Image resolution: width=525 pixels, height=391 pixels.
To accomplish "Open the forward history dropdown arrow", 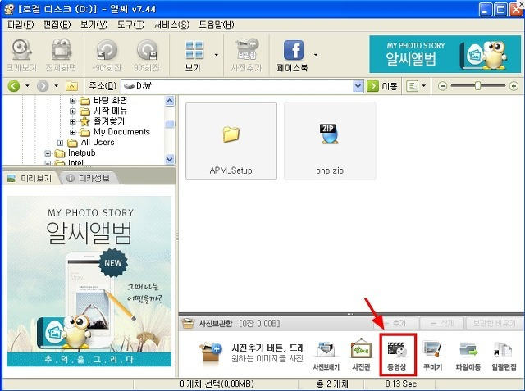I will [x=57, y=86].
